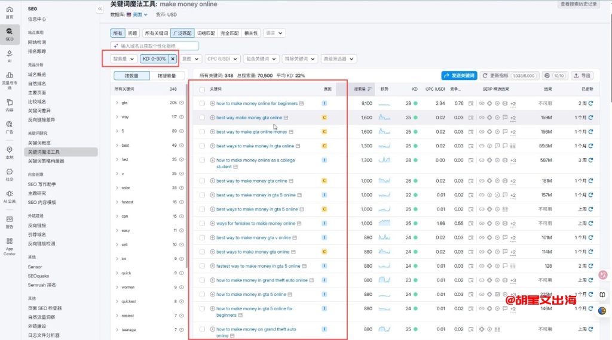The height and width of the screenshot is (340, 612).
Task: Open the 意图 intent filter dropdown
Action: 191,59
